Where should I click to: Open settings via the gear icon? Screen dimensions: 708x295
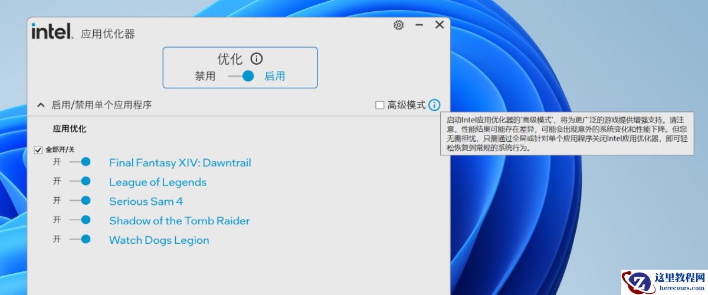[399, 25]
